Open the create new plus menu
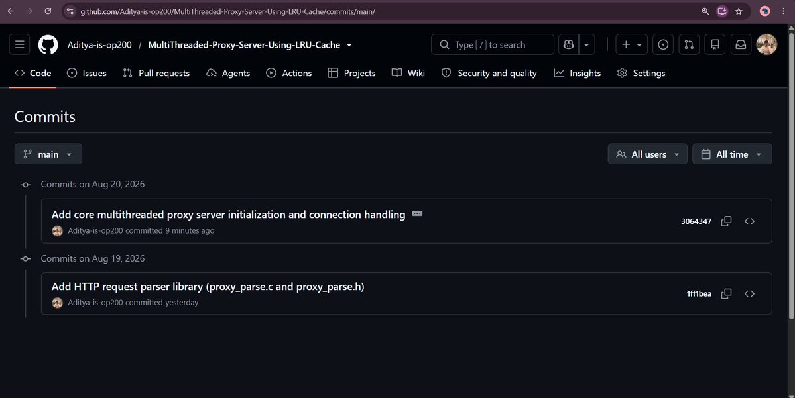795x398 pixels. click(x=631, y=44)
